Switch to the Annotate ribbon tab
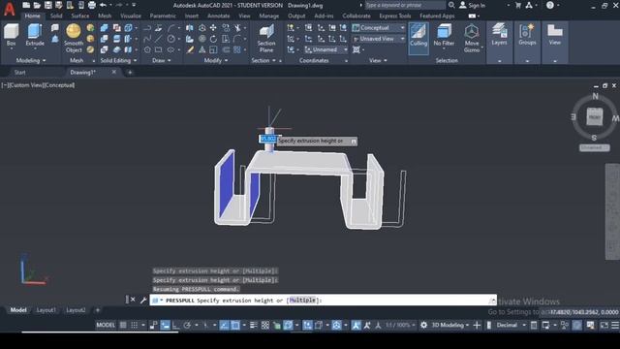620x349 pixels. [219, 16]
